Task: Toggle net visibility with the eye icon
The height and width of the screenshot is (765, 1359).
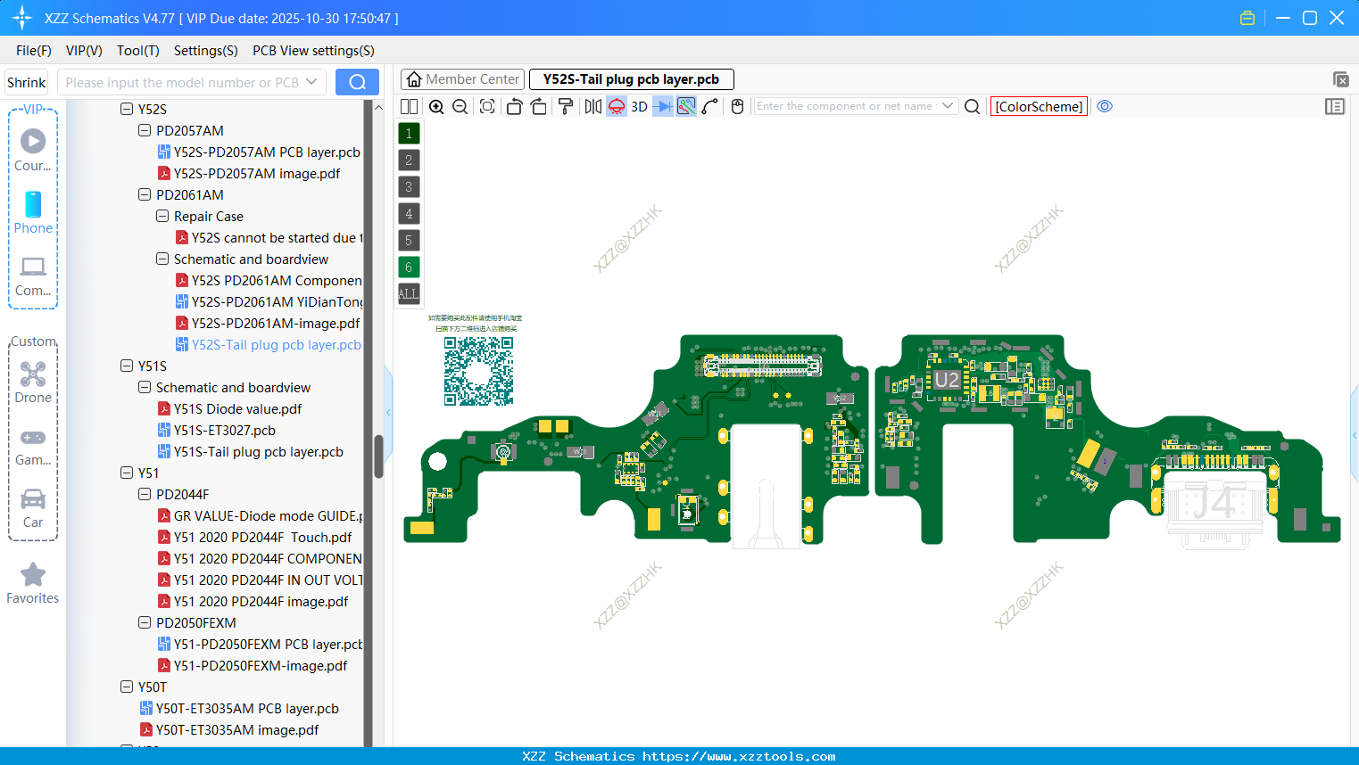Action: point(1104,106)
